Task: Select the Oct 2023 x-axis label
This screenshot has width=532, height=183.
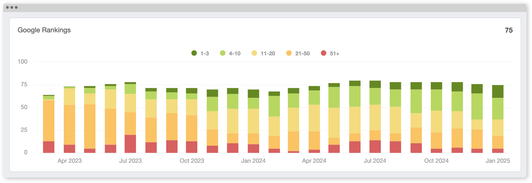Action: tap(192, 161)
